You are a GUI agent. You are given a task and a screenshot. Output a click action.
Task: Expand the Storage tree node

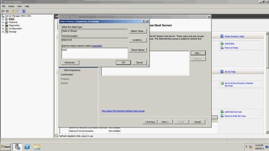point(3,32)
